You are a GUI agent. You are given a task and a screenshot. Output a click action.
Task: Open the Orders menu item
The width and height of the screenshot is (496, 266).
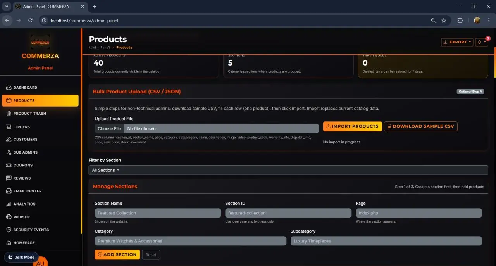tap(40, 127)
